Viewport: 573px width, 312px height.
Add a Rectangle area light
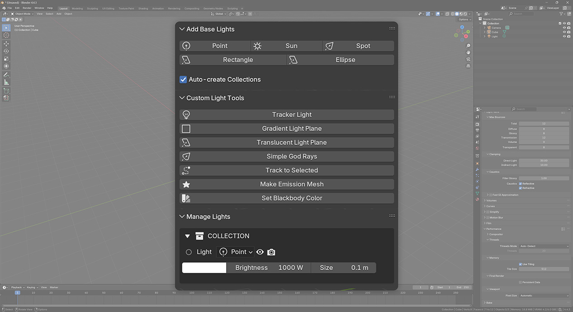click(233, 60)
